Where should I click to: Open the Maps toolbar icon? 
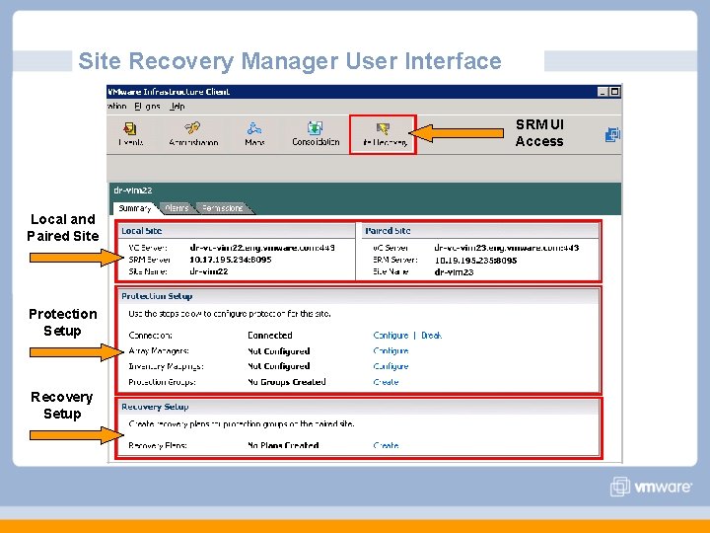[x=254, y=133]
